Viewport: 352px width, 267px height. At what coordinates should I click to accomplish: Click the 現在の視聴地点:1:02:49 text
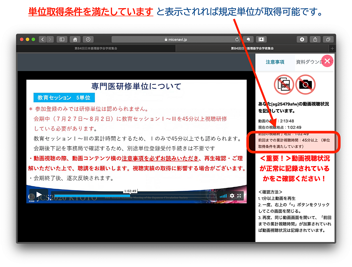[x=280, y=127]
